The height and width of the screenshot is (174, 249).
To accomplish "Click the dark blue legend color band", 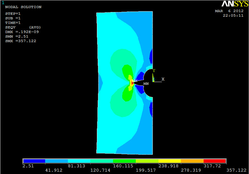I will click(x=34, y=161).
